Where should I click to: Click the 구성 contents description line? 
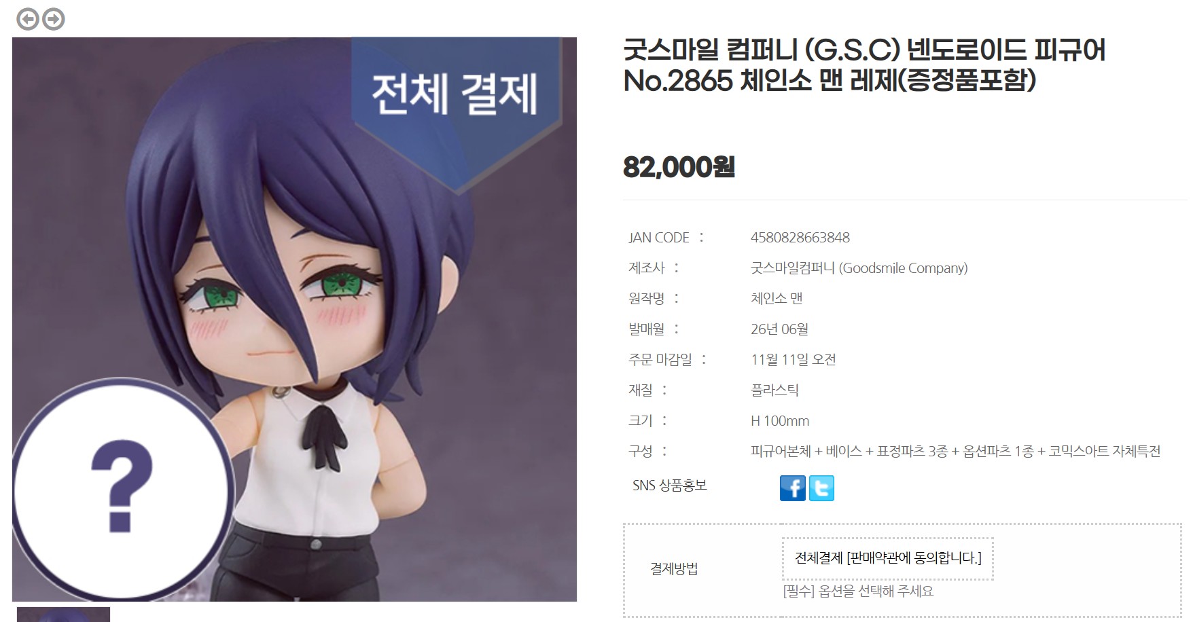955,451
